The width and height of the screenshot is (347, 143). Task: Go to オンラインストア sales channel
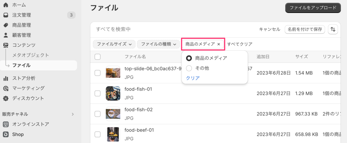[30, 124]
